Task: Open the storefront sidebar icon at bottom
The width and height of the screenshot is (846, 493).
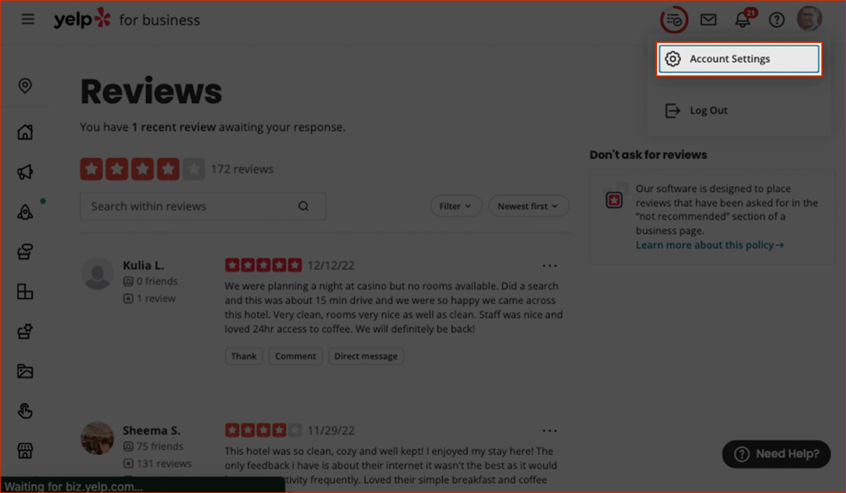Action: pyautogui.click(x=25, y=451)
